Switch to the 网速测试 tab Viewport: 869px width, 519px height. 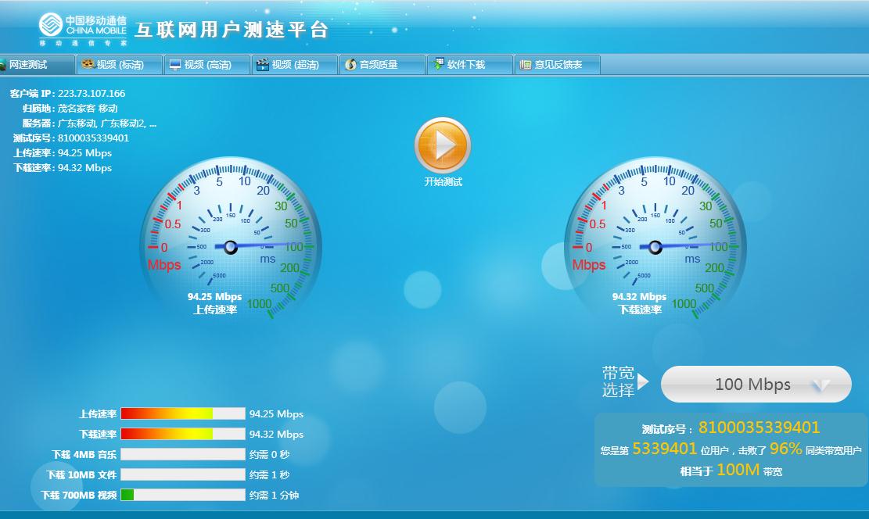[28, 65]
